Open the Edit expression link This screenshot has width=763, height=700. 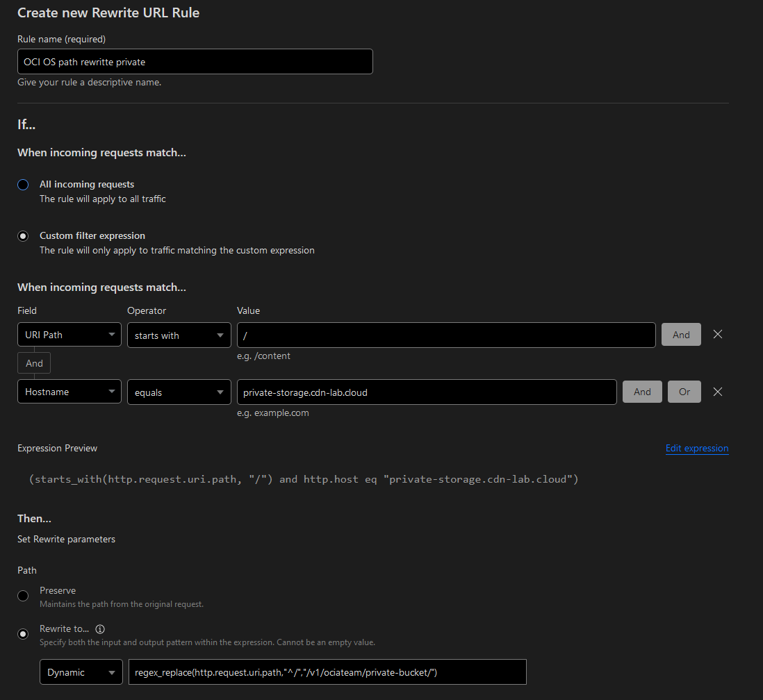(696, 449)
